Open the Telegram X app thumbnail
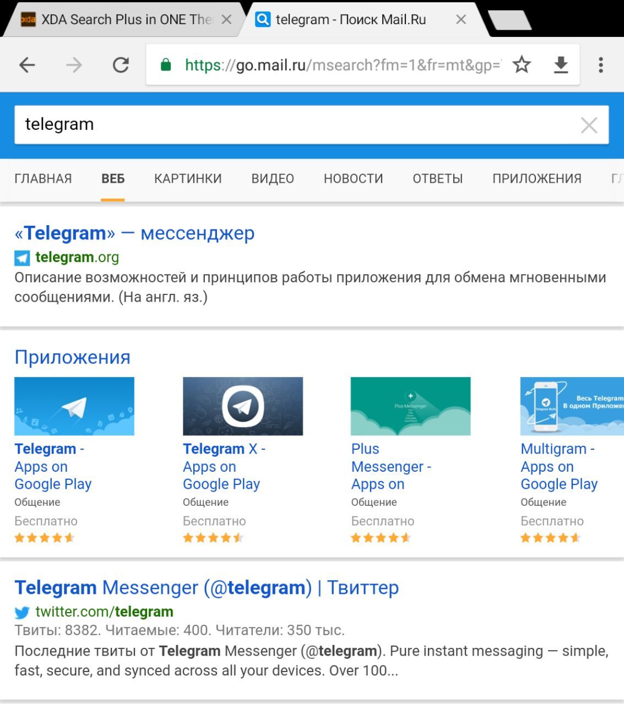This screenshot has height=704, width=624. (243, 406)
